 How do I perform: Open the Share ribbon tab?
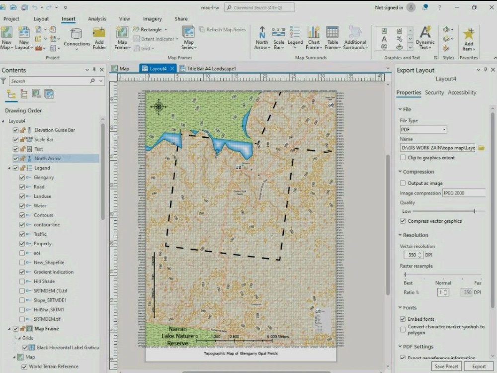coord(180,18)
